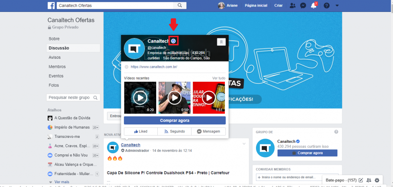Open Império de Humanas shortcut
This screenshot has height=187, width=393.
pyautogui.click(x=72, y=127)
